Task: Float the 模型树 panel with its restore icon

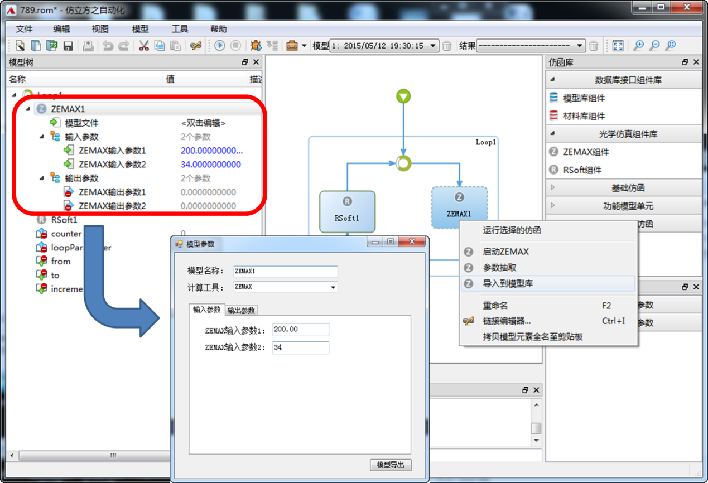Action: tap(245, 62)
